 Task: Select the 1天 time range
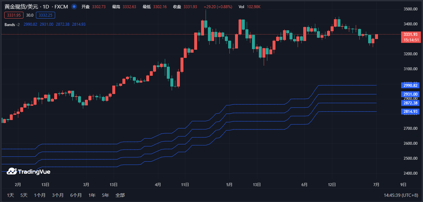(11, 195)
